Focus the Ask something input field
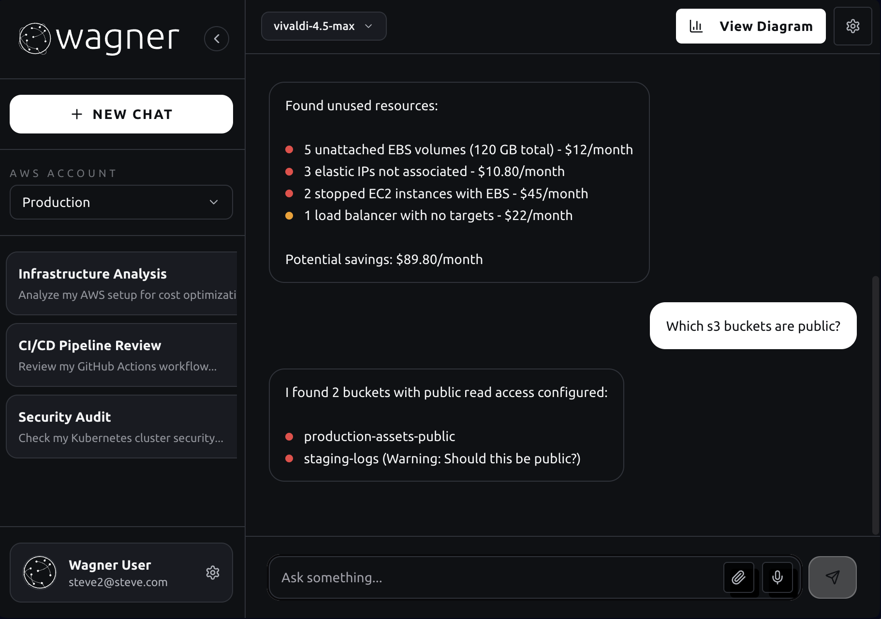 click(x=493, y=577)
